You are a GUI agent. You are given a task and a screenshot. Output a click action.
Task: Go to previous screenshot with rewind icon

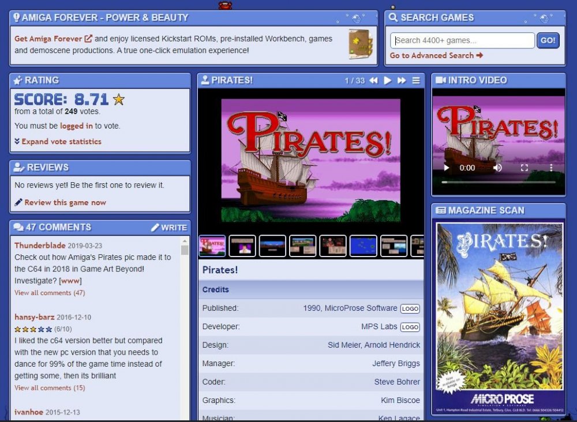pos(373,81)
